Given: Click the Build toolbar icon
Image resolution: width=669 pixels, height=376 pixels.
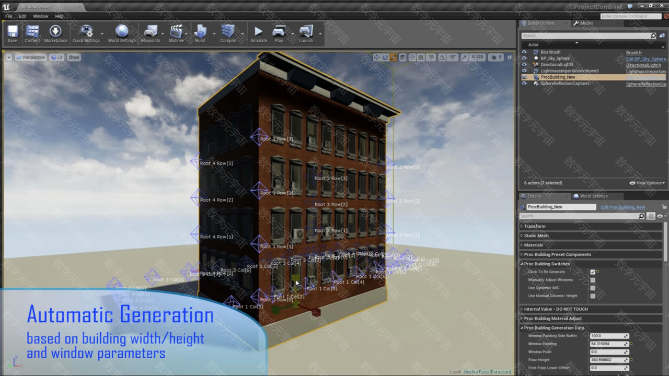Looking at the screenshot, I should (200, 33).
